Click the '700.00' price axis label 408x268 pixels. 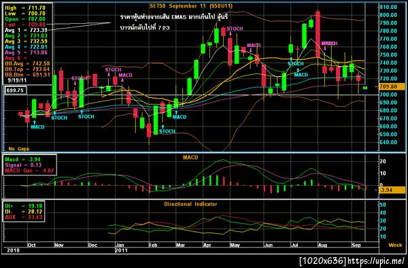(x=388, y=95)
